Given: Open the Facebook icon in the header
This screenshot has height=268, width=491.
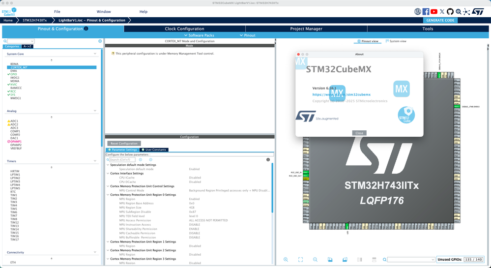Looking at the screenshot, I should (x=426, y=12).
